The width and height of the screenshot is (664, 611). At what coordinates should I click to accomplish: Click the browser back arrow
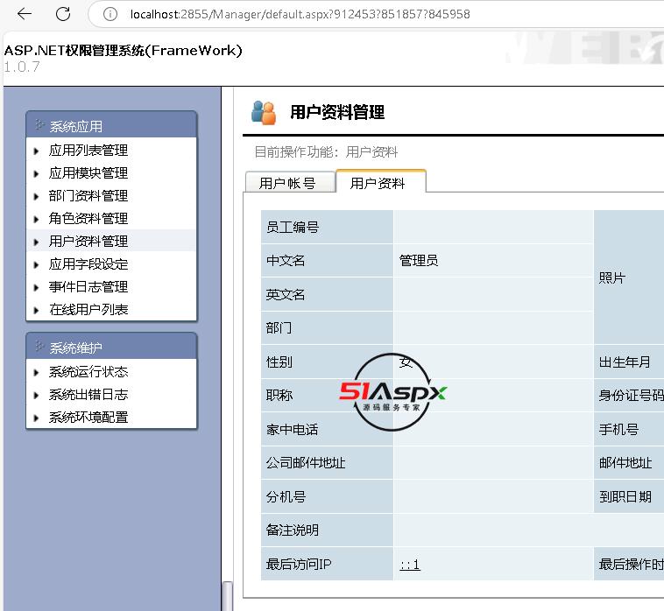[25, 14]
